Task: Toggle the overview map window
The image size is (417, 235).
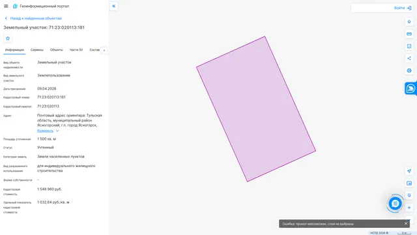Action: (x=409, y=183)
